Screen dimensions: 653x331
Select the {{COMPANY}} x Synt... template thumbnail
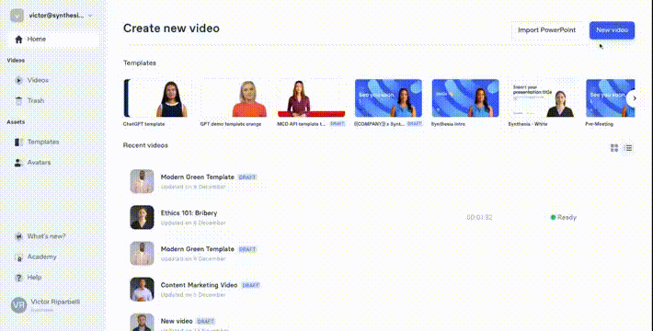pos(388,98)
